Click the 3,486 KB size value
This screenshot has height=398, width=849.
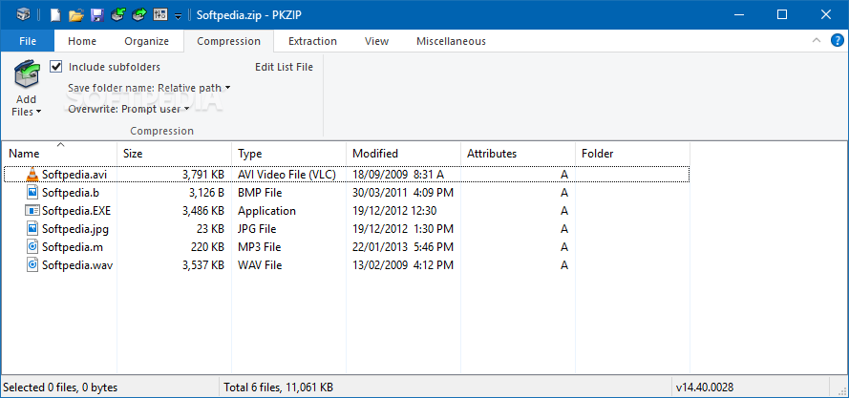[203, 211]
